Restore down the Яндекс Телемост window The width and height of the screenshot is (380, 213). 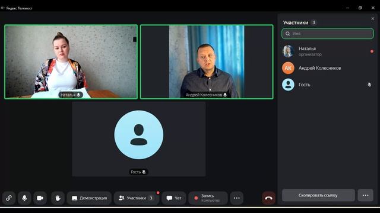[x=360, y=8]
